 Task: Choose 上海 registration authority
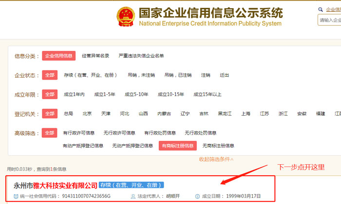(246, 114)
